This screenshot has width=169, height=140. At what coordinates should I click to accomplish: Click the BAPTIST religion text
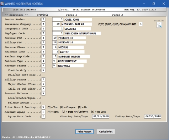64,52
